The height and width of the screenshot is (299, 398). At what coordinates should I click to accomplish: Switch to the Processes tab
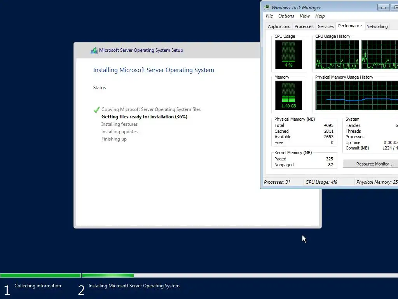click(x=304, y=26)
